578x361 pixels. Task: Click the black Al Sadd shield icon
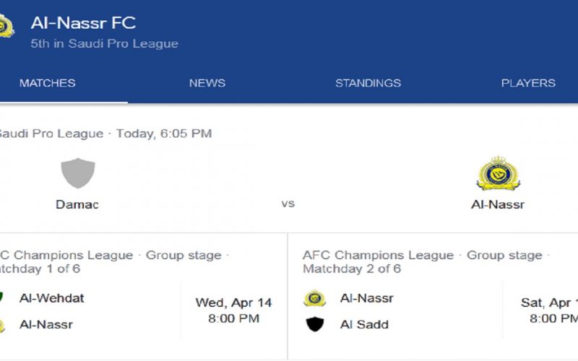pos(315,324)
